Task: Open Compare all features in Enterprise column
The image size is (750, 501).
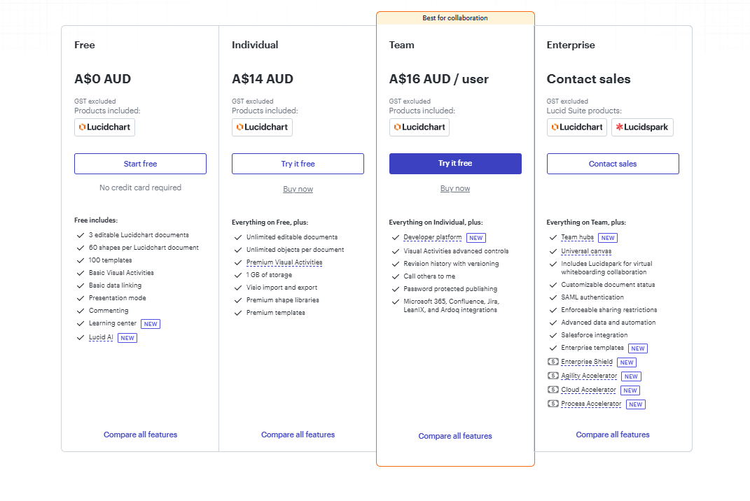Action: pyautogui.click(x=613, y=435)
